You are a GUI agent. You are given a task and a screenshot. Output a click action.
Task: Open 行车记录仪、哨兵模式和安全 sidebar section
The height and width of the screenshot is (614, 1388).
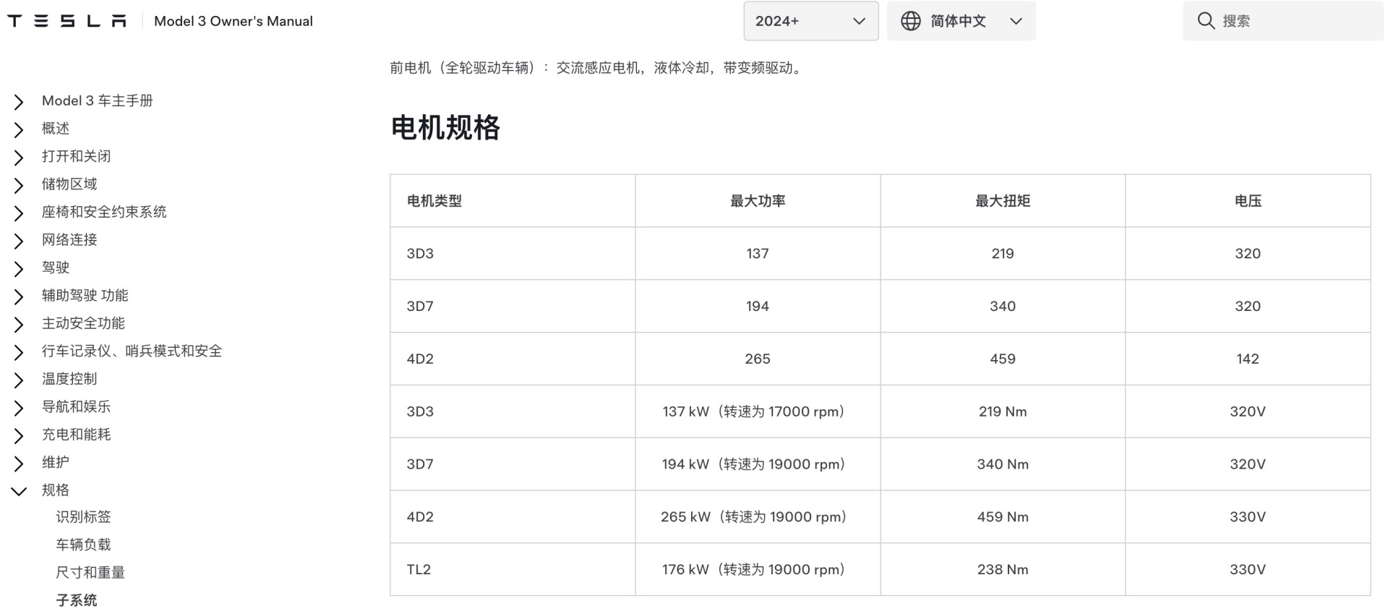coord(132,351)
